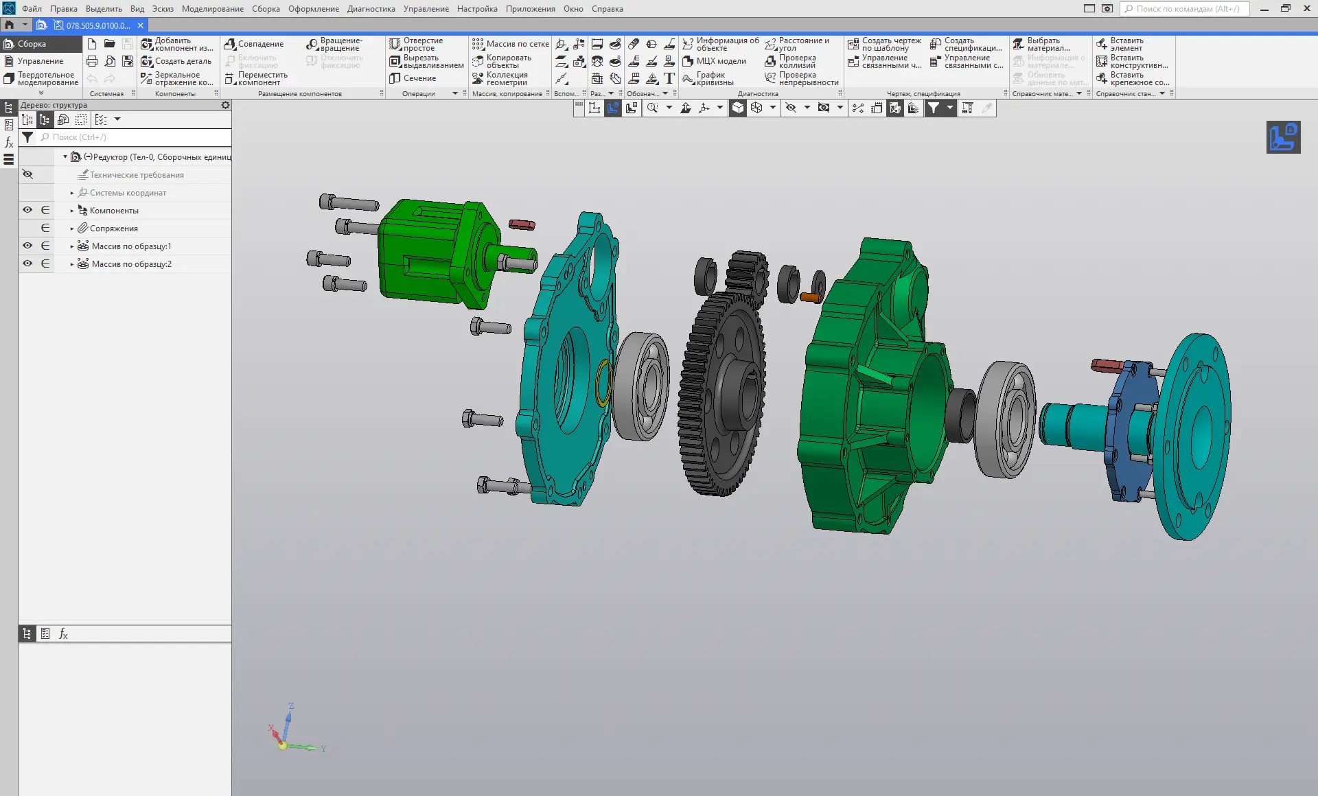
Task: Expand the Сопряжения tree node
Action: pos(72,229)
